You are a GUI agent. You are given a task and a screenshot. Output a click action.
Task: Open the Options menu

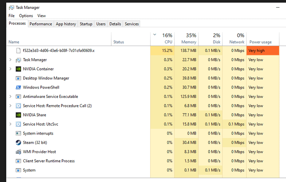tap(26, 16)
